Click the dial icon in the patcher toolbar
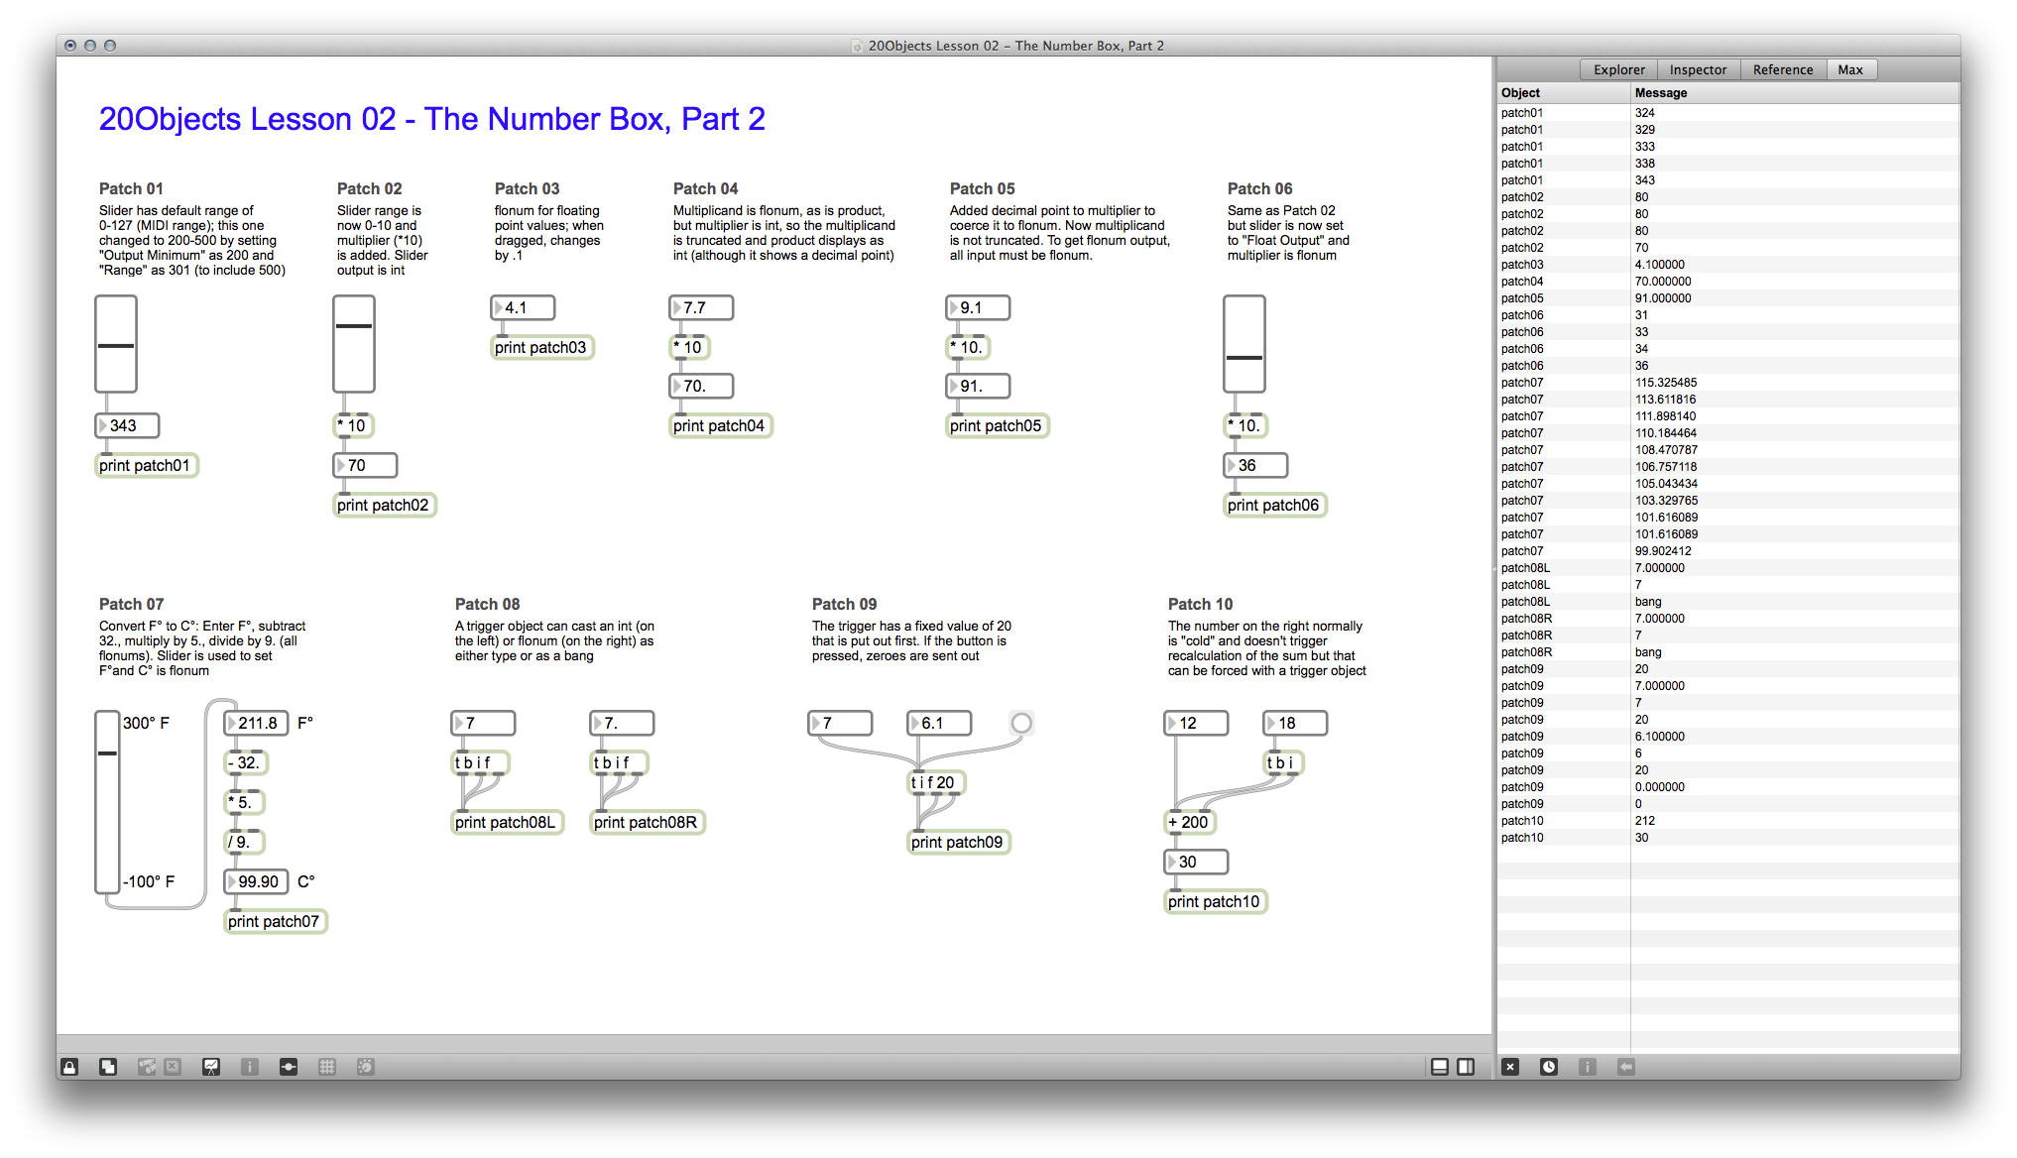2017x1158 pixels. click(366, 1067)
